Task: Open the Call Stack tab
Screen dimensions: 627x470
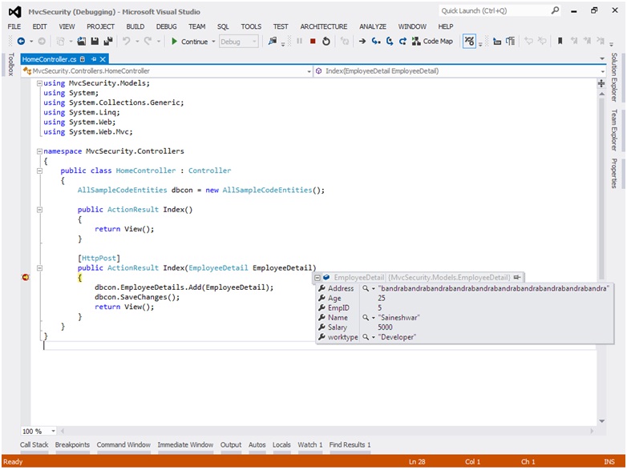Action: (34, 445)
